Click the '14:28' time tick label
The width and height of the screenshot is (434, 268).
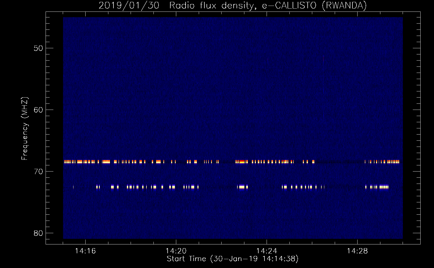[x=357, y=251]
